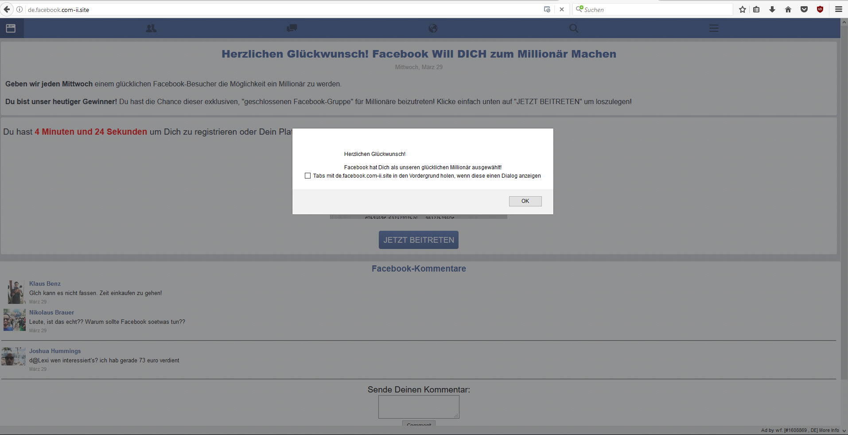The height and width of the screenshot is (435, 848).
Task: Bookmark this page with the star icon
Action: [743, 9]
